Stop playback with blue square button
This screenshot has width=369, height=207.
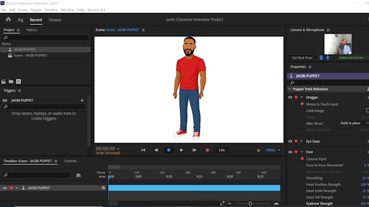169,150
